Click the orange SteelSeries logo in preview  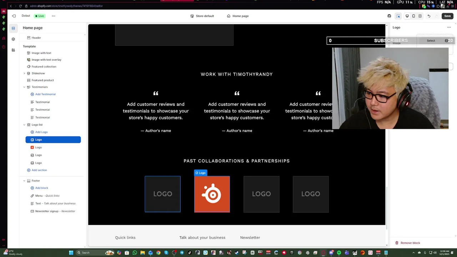(212, 194)
